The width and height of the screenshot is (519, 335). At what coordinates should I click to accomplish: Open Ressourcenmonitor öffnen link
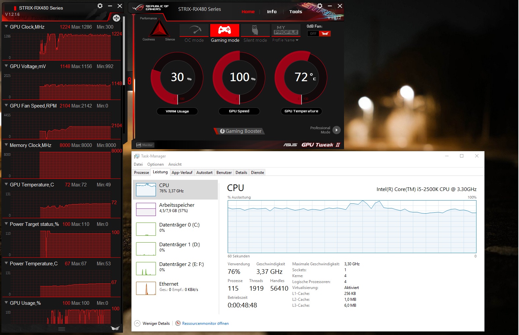pyautogui.click(x=205, y=323)
